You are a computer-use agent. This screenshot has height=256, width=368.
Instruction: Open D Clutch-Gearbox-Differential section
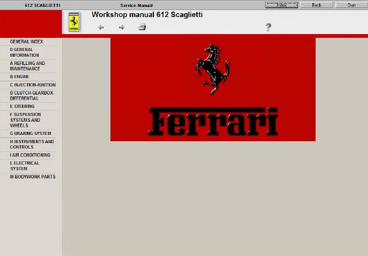[32, 96]
